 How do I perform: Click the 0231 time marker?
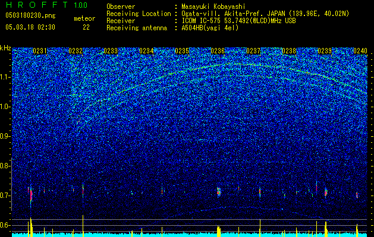point(40,51)
